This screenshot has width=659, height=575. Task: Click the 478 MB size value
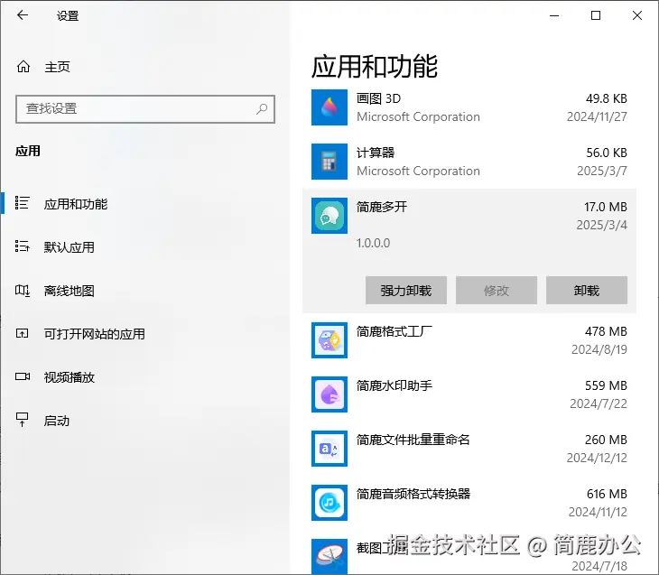(606, 331)
